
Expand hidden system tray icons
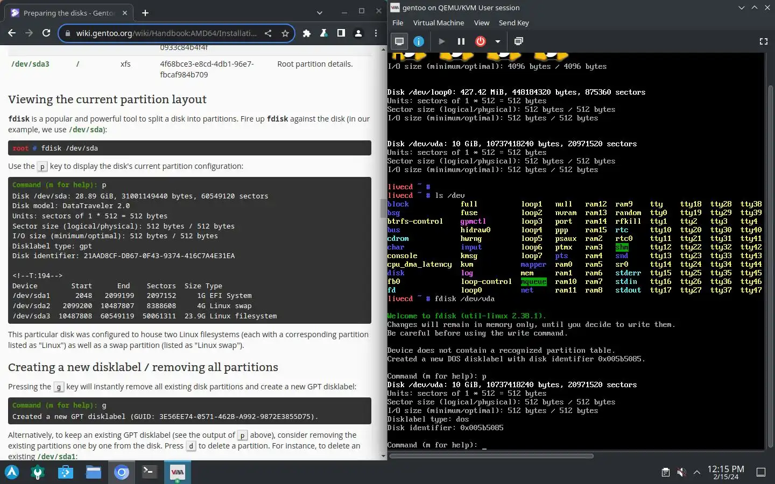coord(697,472)
